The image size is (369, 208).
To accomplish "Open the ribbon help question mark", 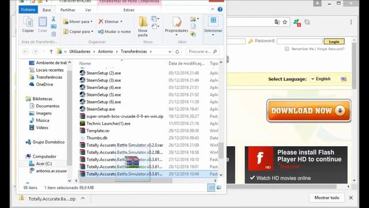I will click(x=220, y=9).
